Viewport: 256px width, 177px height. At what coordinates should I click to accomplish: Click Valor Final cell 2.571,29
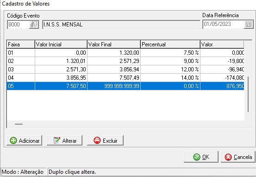(114, 61)
